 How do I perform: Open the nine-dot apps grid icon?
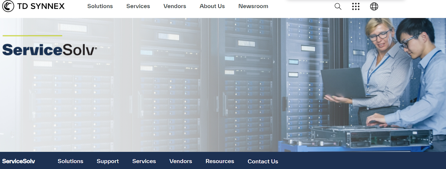point(356,6)
